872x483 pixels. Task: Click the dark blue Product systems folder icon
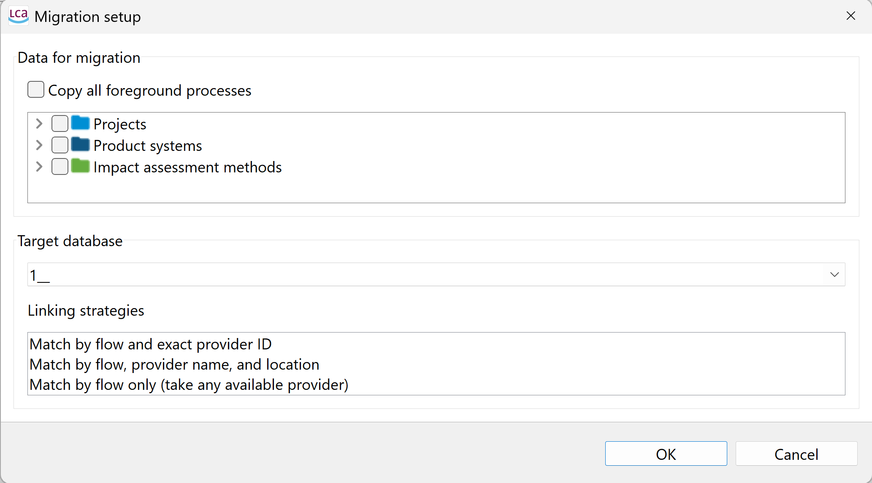click(x=80, y=145)
